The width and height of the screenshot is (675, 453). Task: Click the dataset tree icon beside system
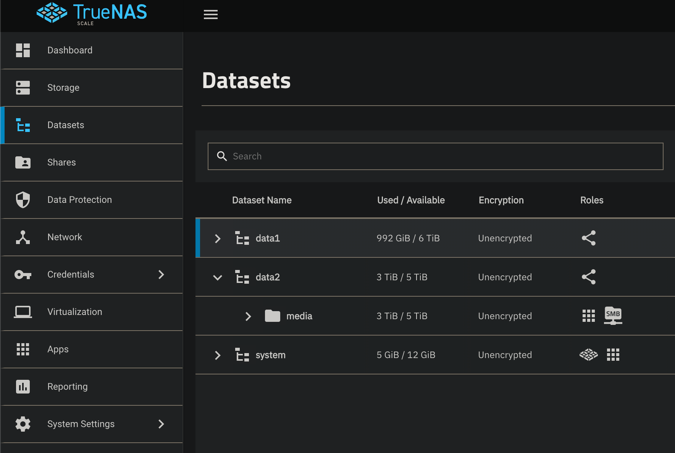click(x=242, y=355)
